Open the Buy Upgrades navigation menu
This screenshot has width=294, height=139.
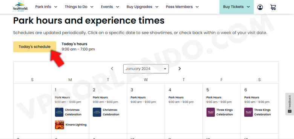point(142,7)
